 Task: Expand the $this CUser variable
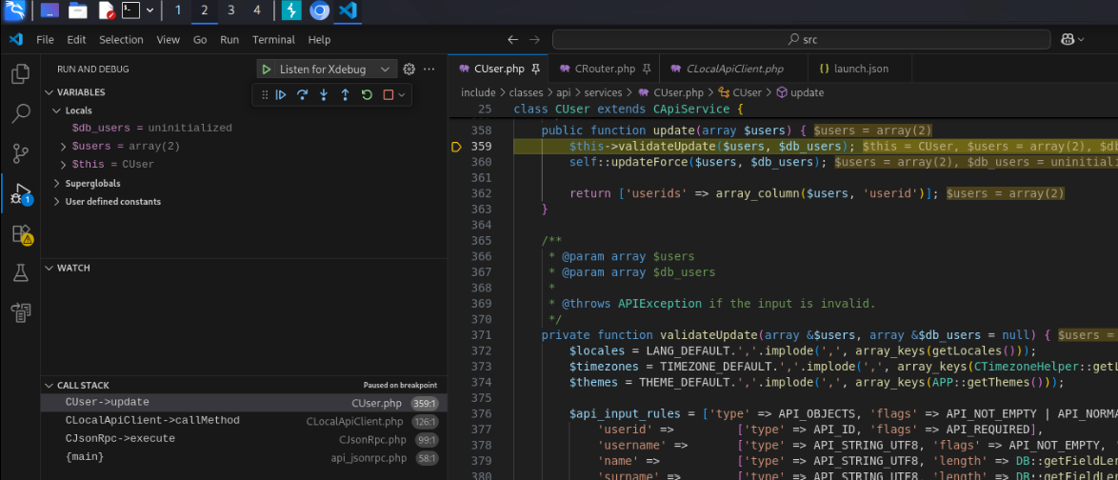pyautogui.click(x=64, y=164)
